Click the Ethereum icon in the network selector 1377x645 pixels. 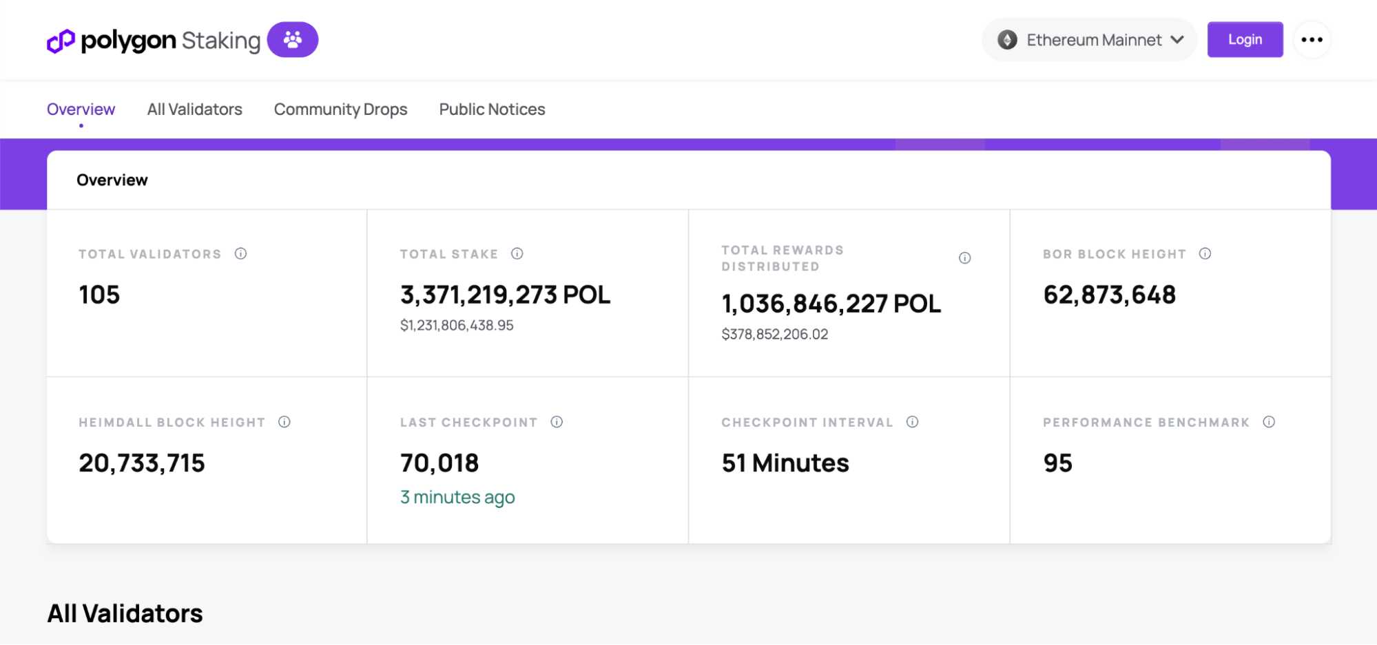pos(1008,39)
